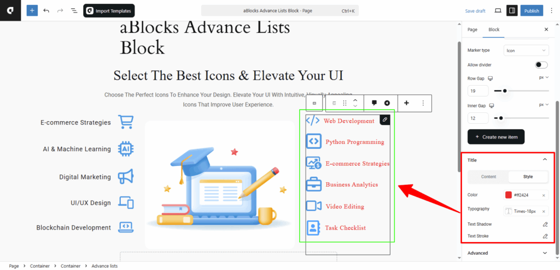The height and width of the screenshot is (270, 560).
Task: Select first Container in the breadcrumb
Action: coord(39,266)
